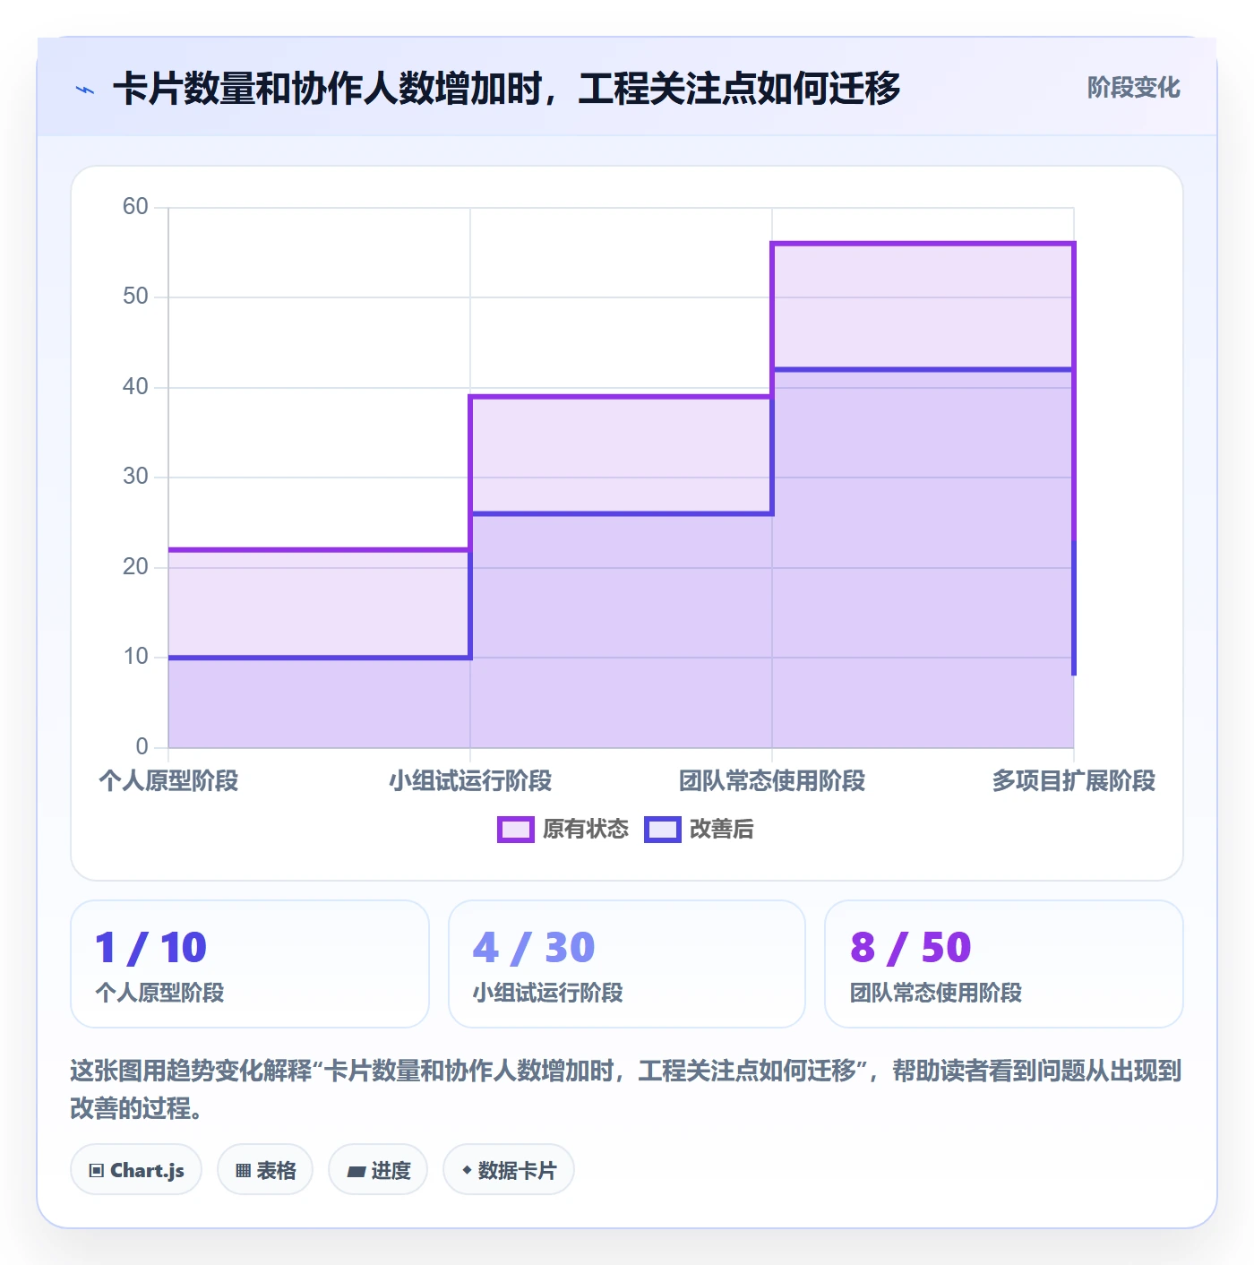Click the 阶段变化 label in the header

pos(1133,88)
